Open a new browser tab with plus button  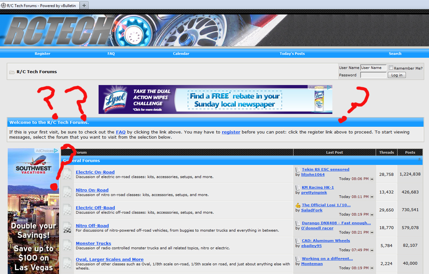[84, 5]
